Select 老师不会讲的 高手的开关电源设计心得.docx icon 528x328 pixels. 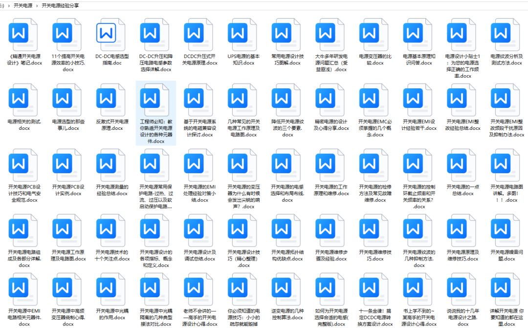pyautogui.click(x=198, y=289)
